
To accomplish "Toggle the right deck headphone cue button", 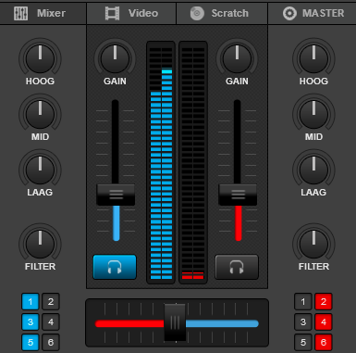I will 237,267.
